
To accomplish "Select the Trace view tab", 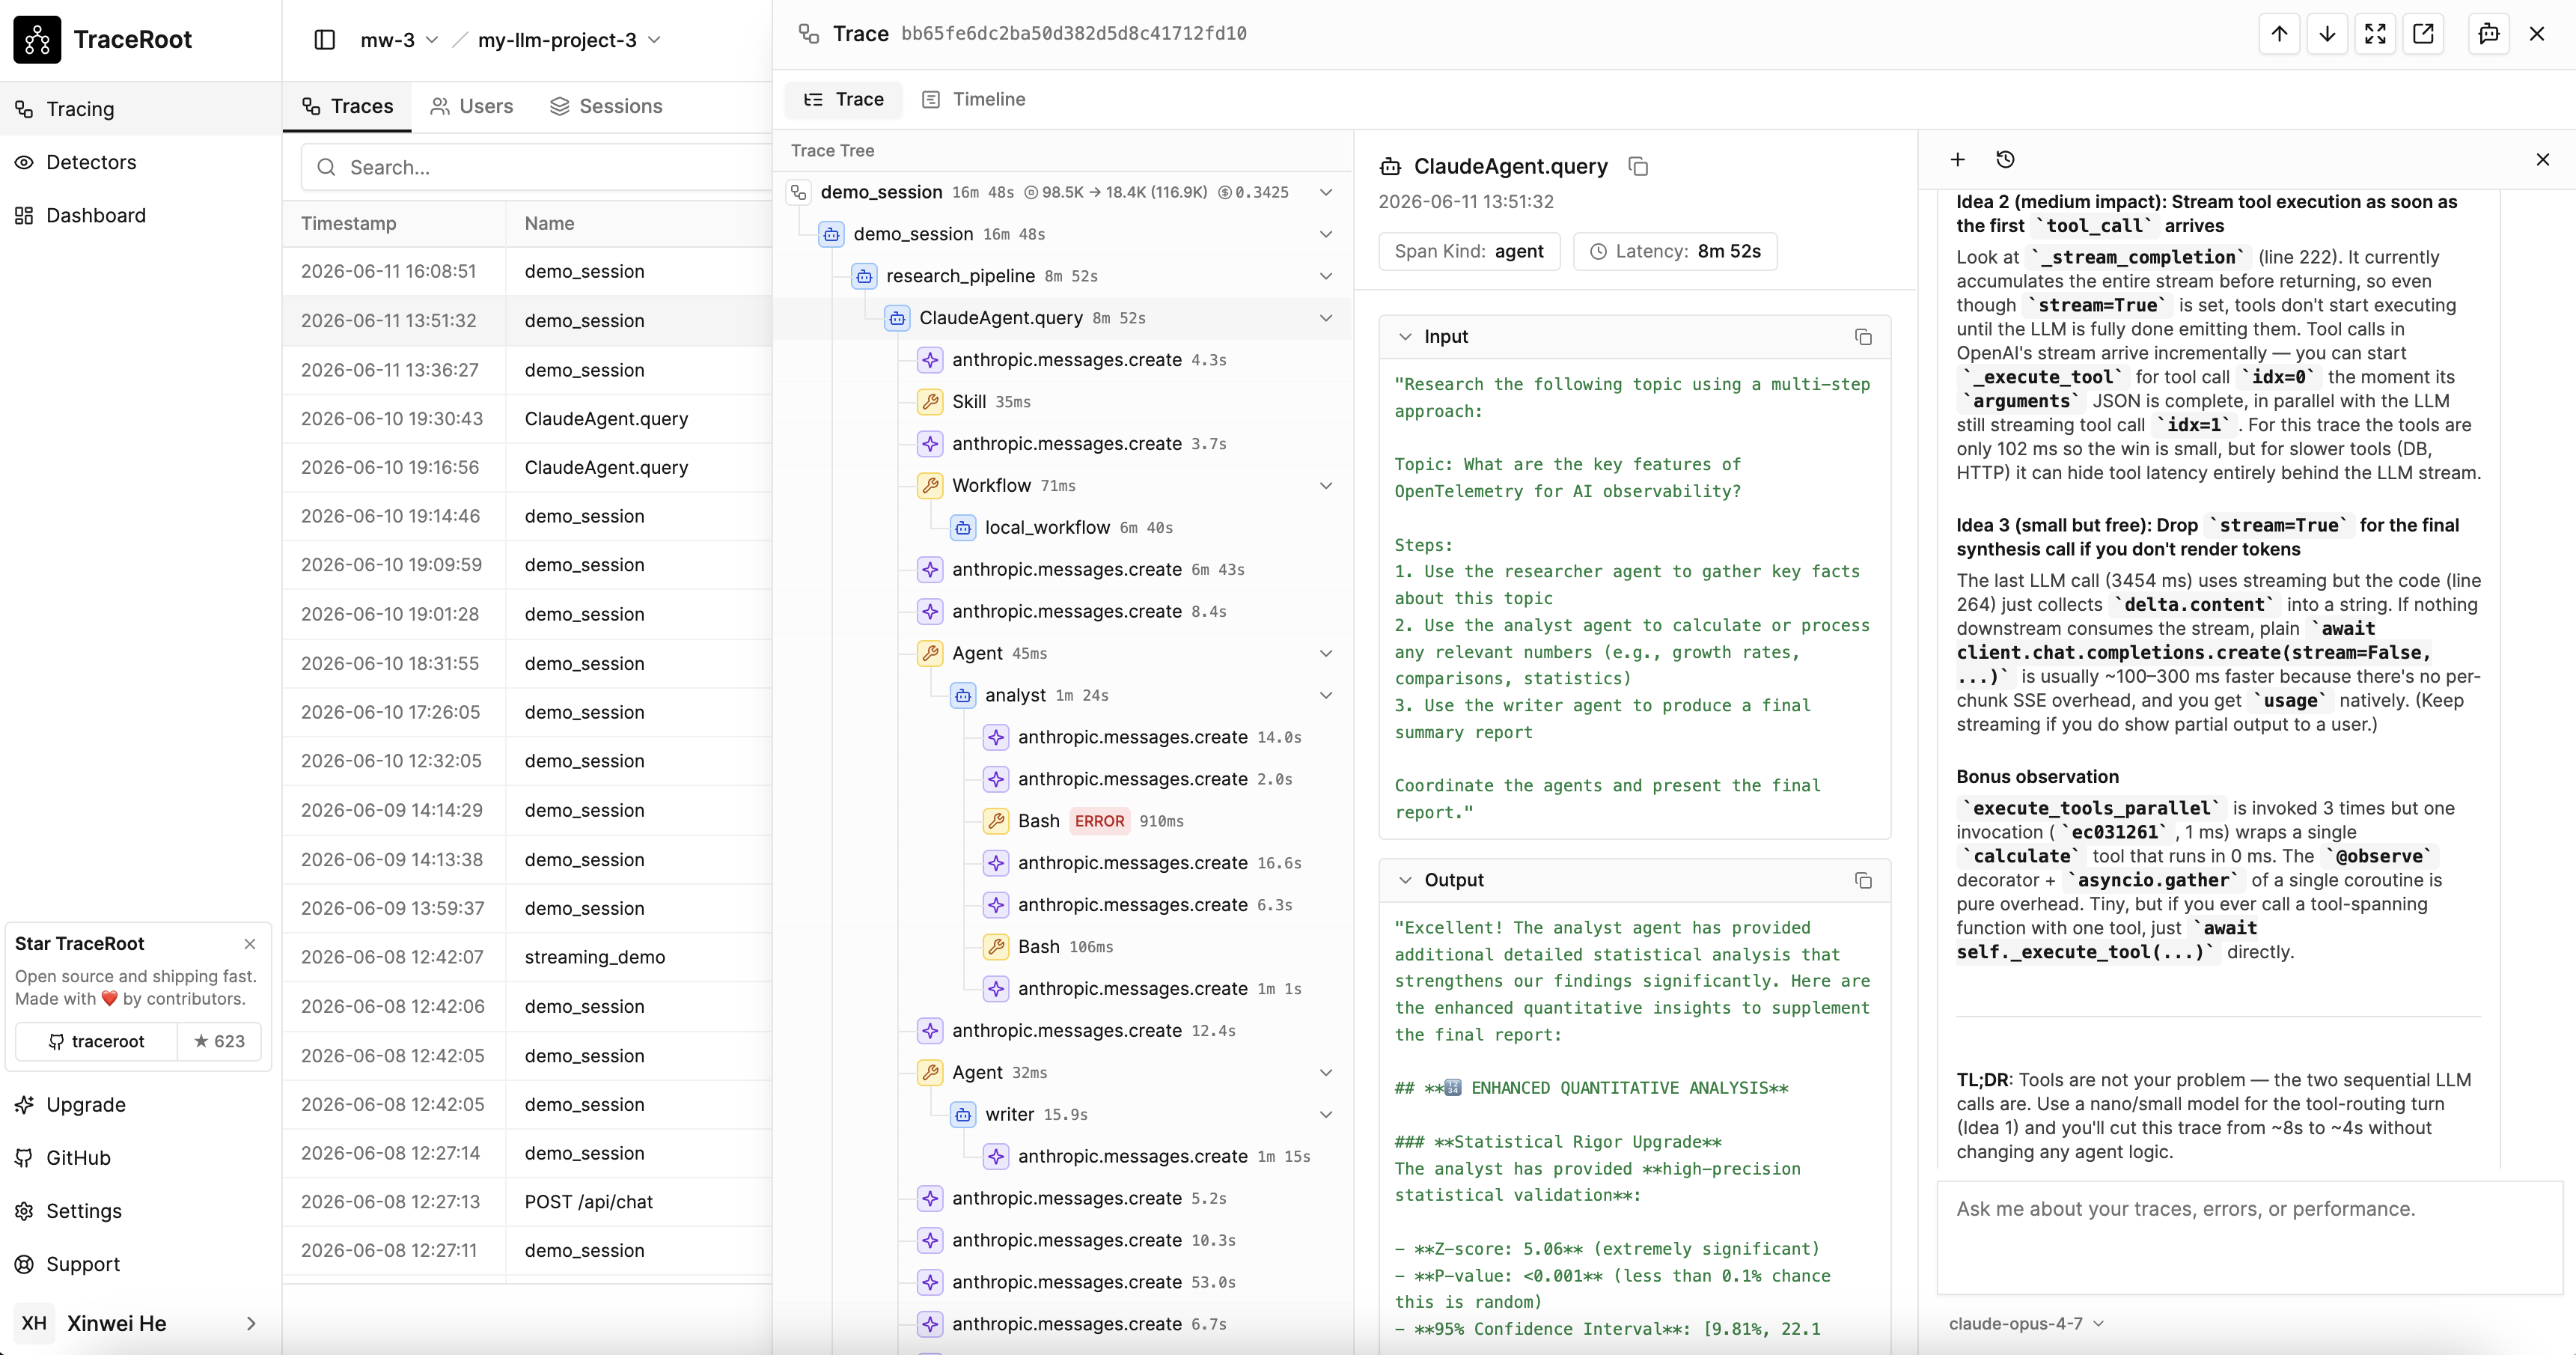I will coord(844,99).
